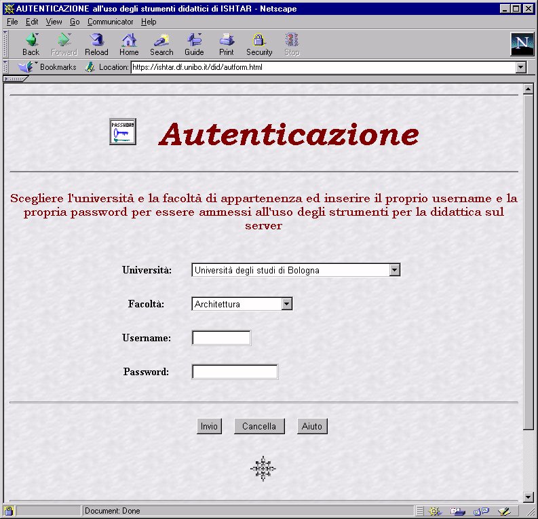Open Netscape Search
The width and height of the screenshot is (538, 519).
pos(161,45)
